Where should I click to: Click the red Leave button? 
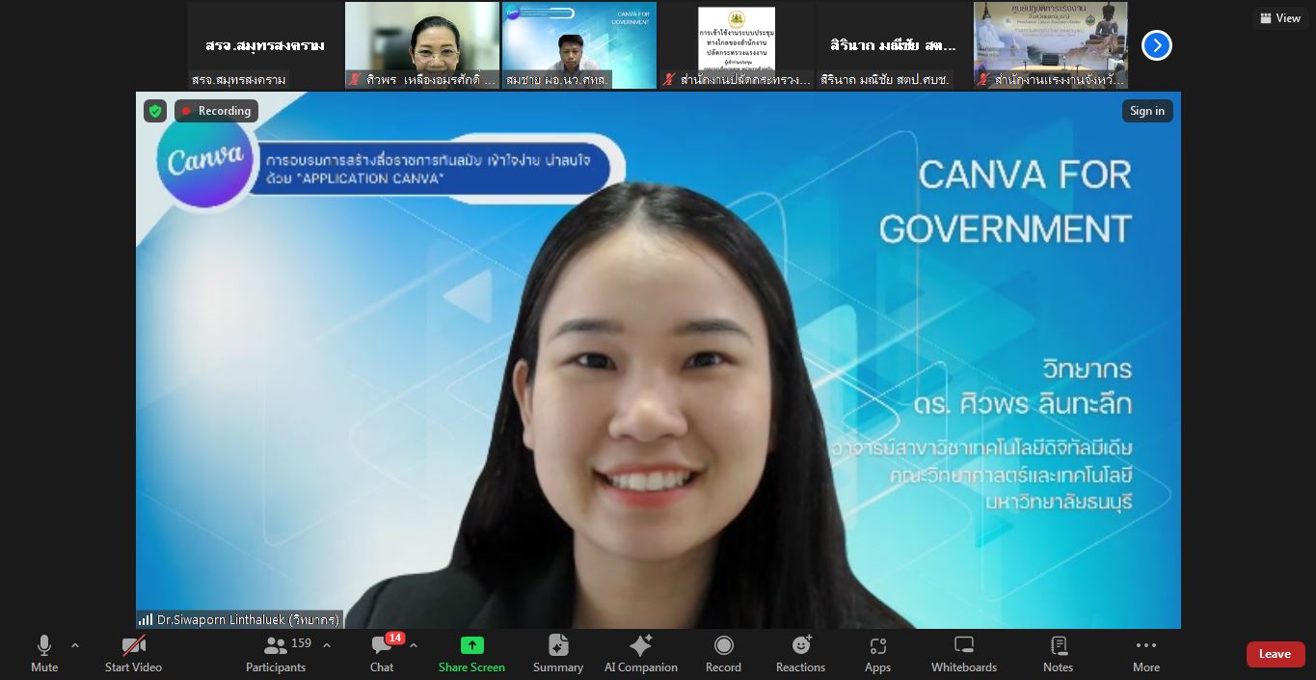tap(1275, 654)
